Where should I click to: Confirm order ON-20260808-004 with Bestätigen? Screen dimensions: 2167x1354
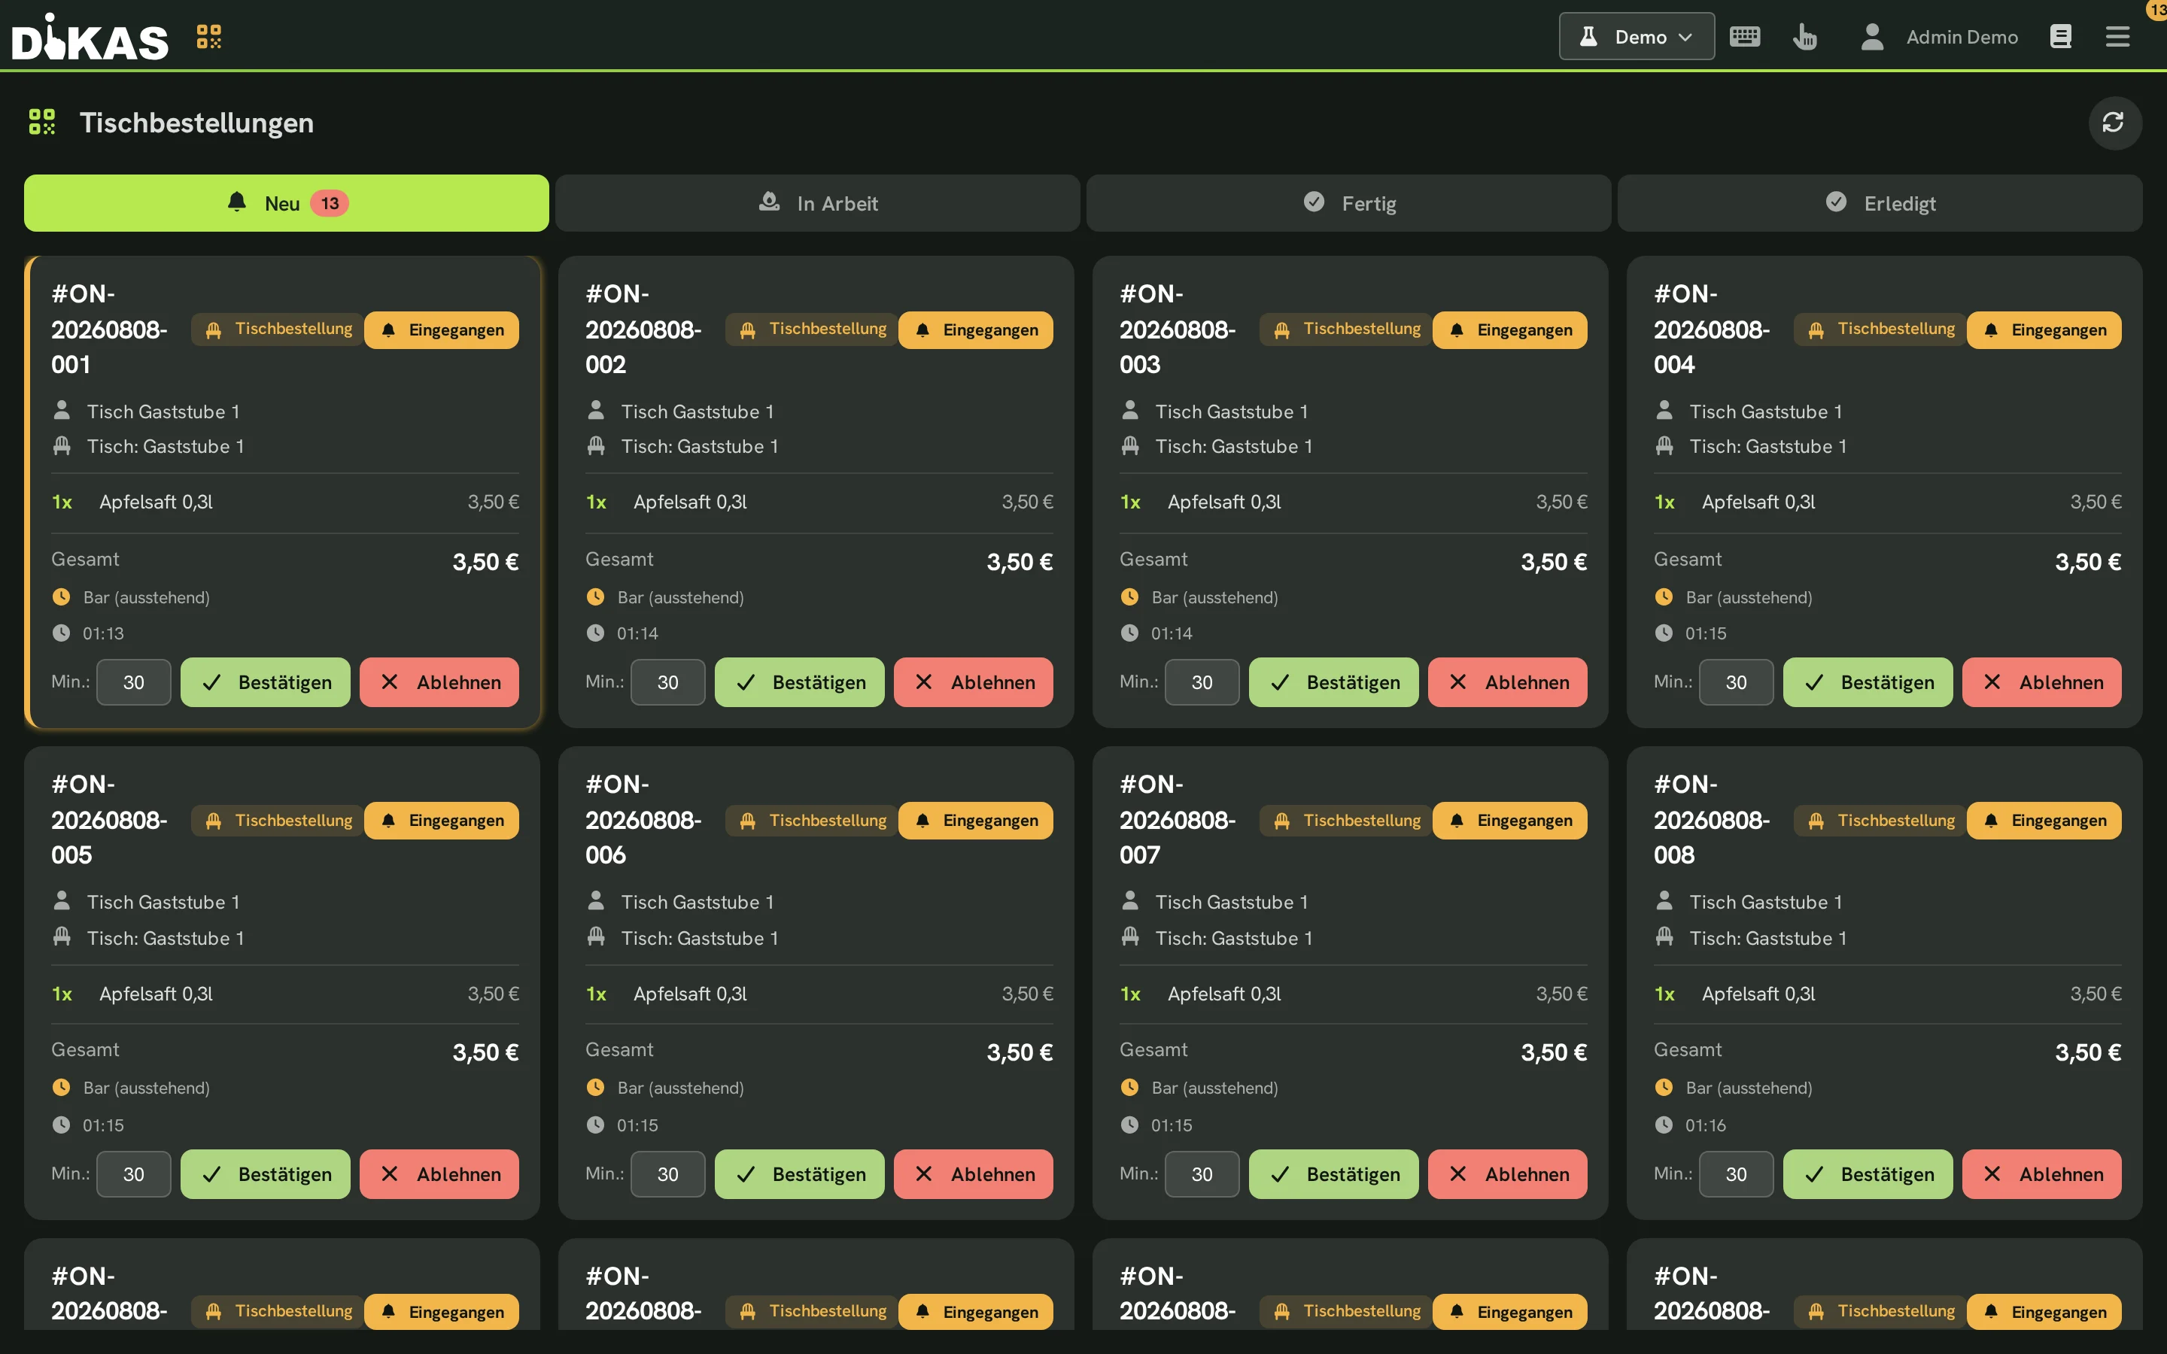(1868, 682)
